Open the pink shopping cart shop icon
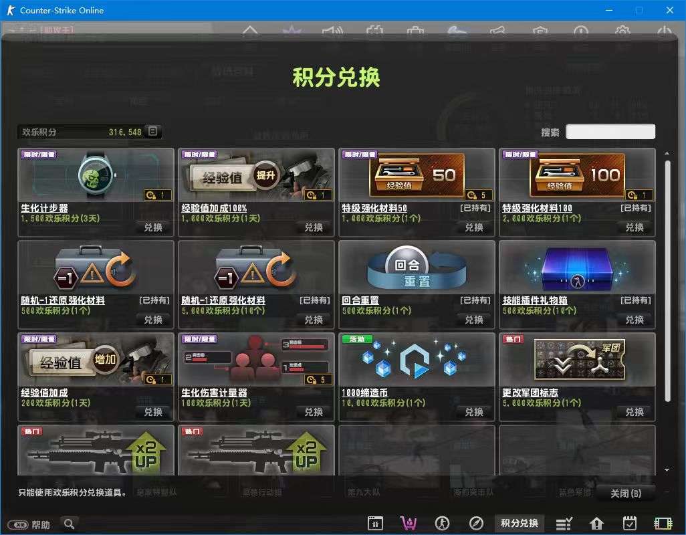686x535 pixels. pyautogui.click(x=408, y=523)
